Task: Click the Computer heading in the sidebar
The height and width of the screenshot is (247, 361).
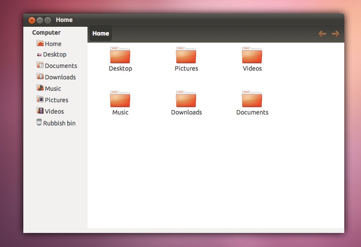Action: (46, 33)
